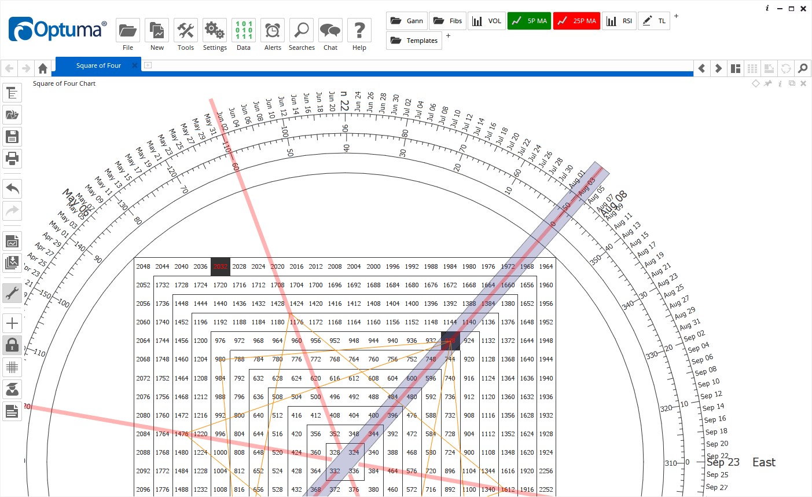Open the search magnifier at top right
This screenshot has height=497, width=812.
tap(802, 68)
